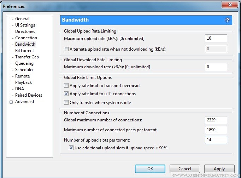The width and height of the screenshot is (241, 178).
Task: Select Scheduler in the category list
Action: tap(24, 70)
